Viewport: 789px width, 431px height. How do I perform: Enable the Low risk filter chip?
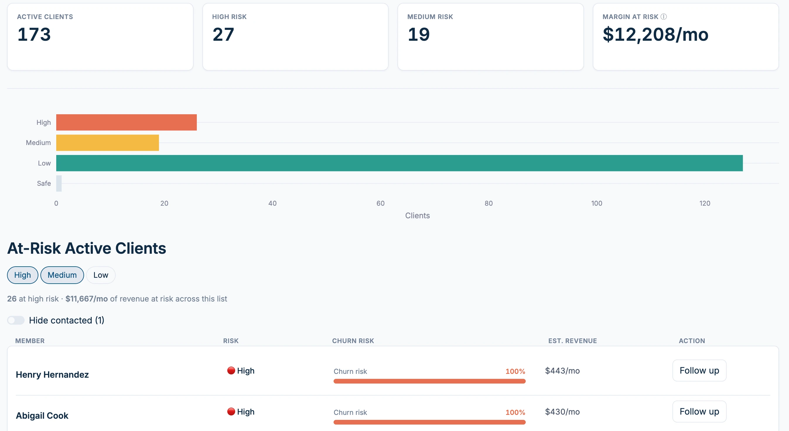pos(101,275)
